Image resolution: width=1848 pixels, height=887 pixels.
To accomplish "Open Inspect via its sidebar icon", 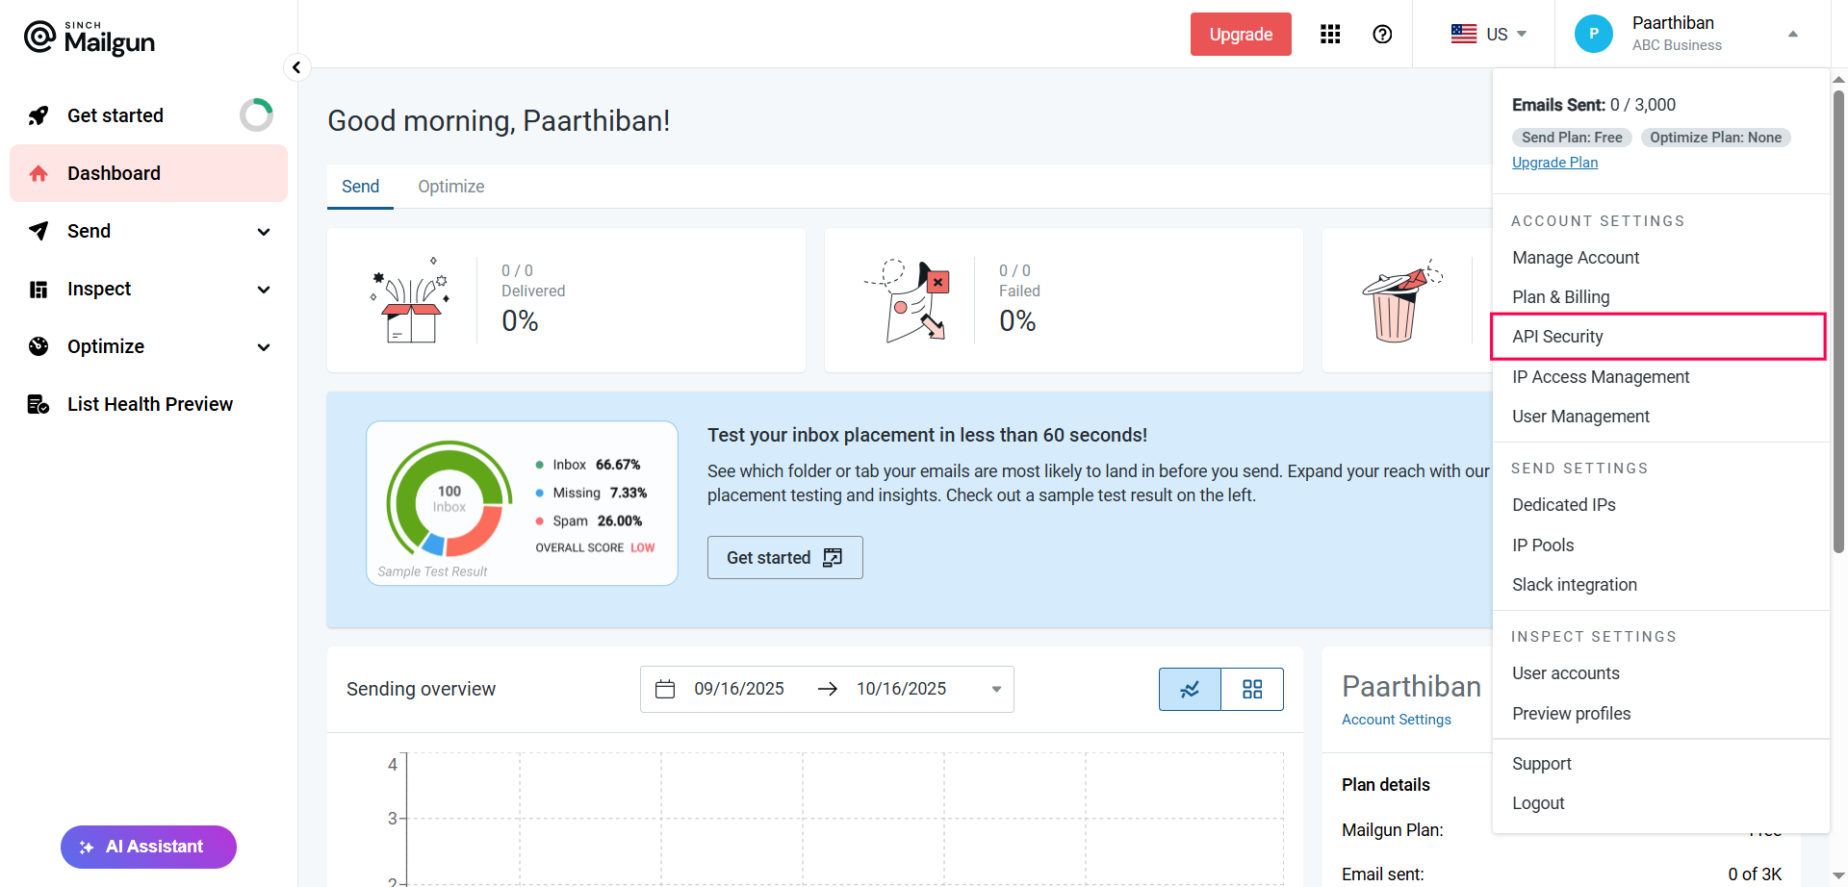I will point(38,289).
